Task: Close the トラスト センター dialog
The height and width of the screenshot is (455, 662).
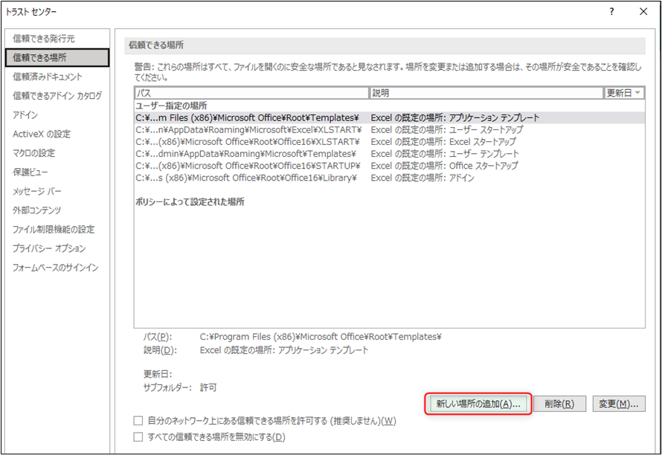Action: (643, 12)
